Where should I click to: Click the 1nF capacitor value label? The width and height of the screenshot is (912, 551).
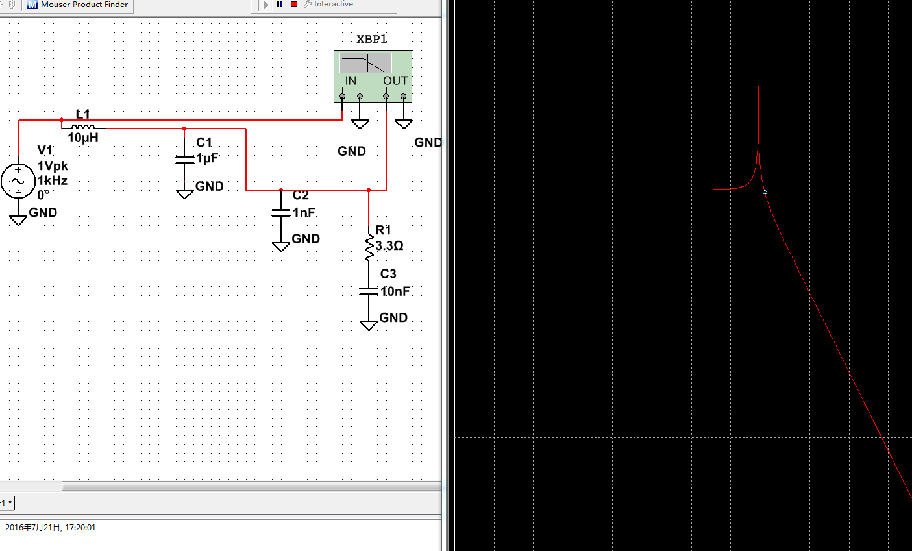304,212
